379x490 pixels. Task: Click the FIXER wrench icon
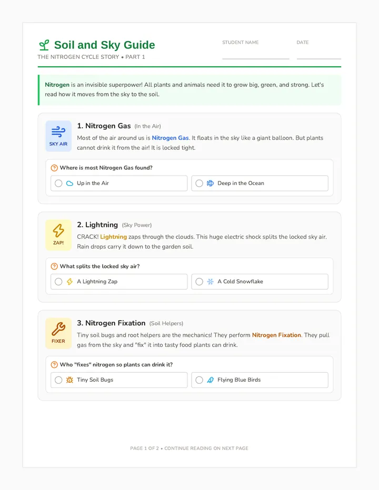click(x=58, y=329)
